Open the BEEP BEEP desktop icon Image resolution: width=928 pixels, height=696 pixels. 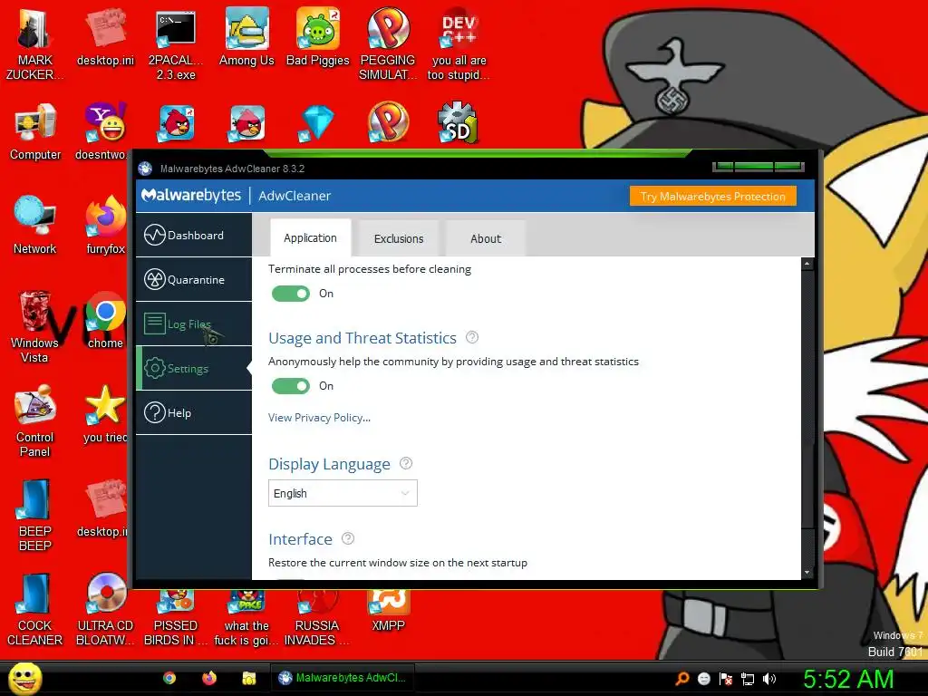[35, 516]
